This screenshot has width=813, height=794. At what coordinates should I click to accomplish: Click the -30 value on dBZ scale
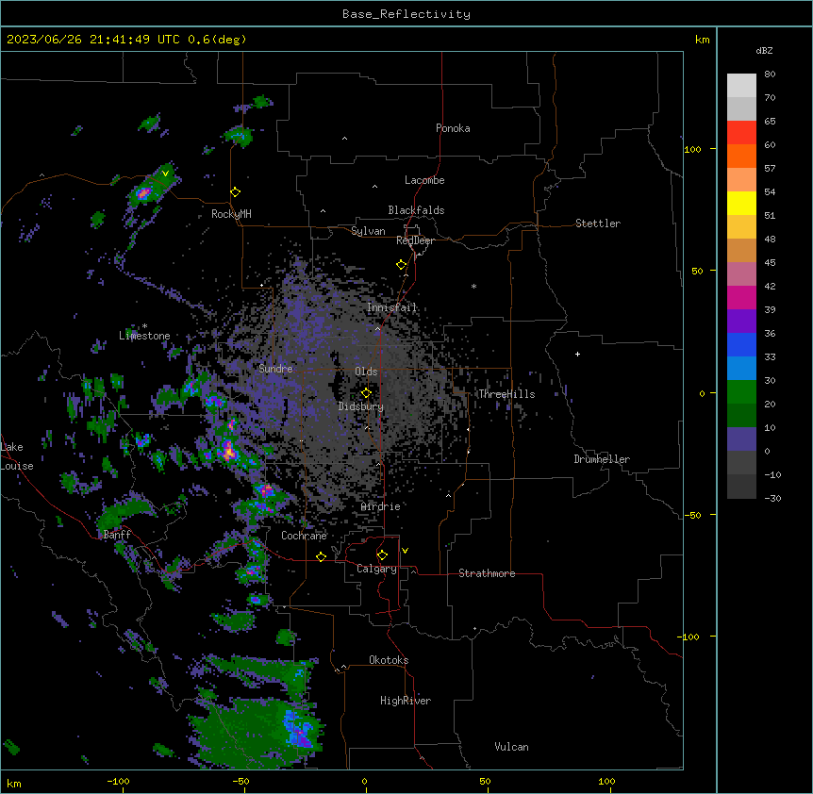click(772, 498)
